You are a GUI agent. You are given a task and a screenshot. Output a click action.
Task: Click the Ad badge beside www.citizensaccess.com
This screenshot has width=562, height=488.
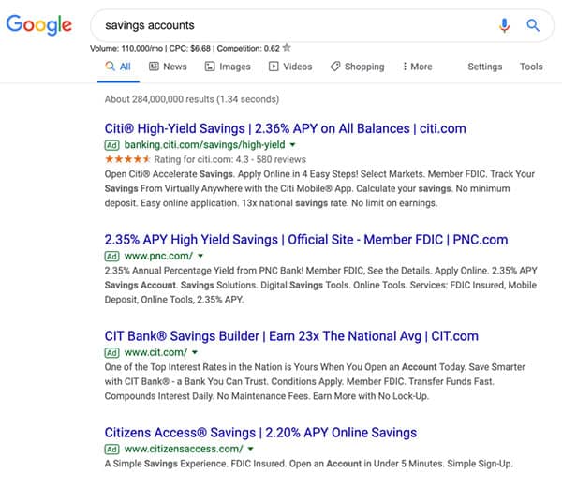point(111,449)
